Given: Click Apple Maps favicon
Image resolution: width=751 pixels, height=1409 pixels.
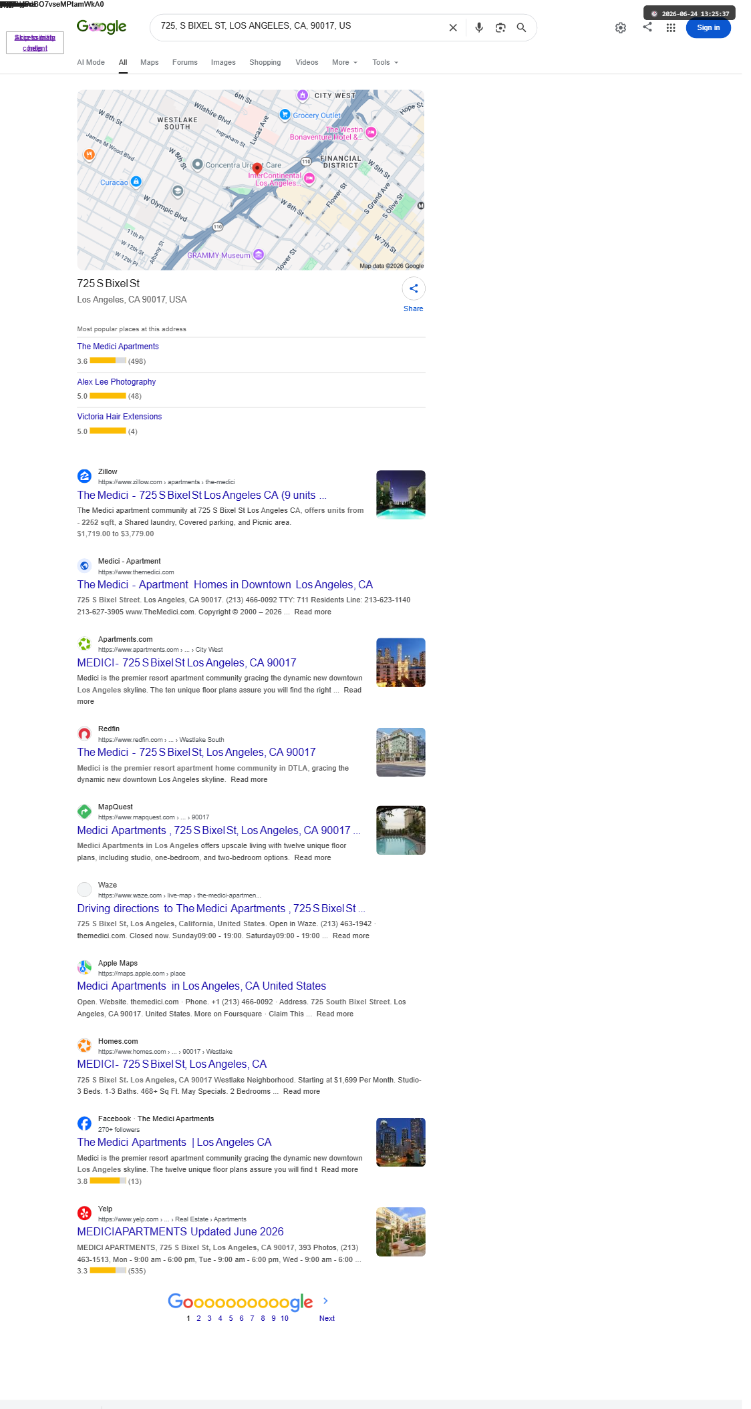Looking at the screenshot, I should (x=84, y=968).
